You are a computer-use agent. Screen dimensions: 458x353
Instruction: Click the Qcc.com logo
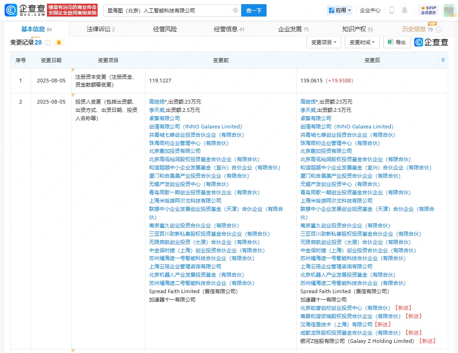tap(25, 10)
